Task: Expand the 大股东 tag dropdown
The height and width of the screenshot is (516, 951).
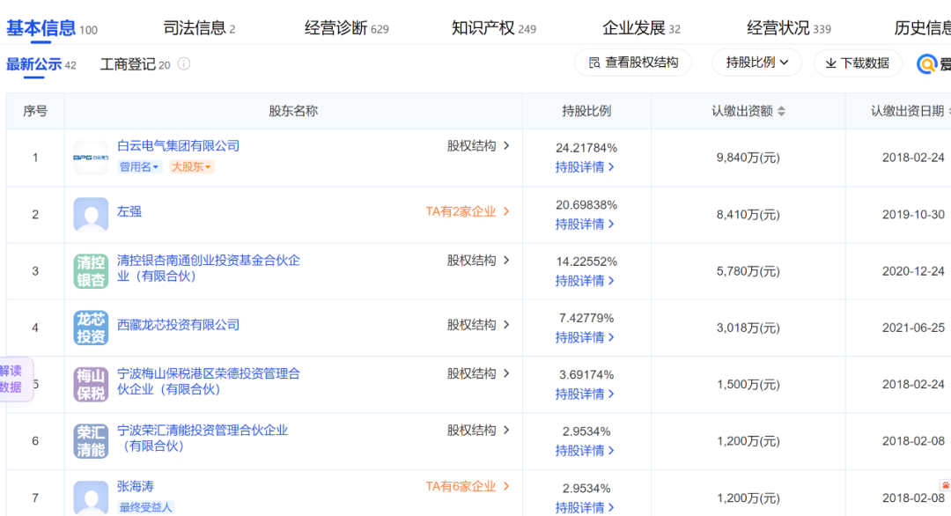Action: click(191, 166)
